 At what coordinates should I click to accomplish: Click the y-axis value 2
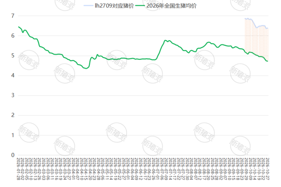tap(13, 115)
